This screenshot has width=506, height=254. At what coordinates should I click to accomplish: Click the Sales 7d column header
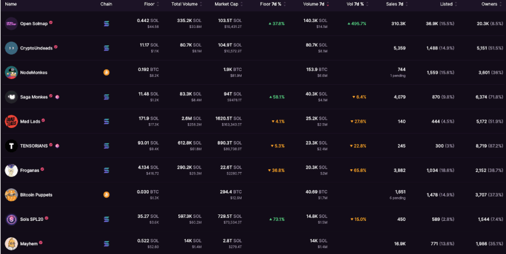(396, 4)
